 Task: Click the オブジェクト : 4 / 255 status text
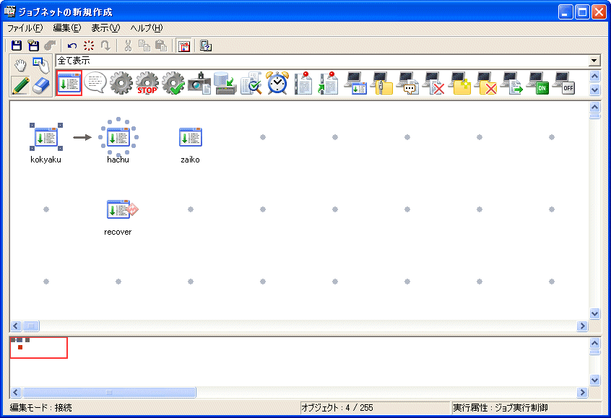(x=337, y=408)
